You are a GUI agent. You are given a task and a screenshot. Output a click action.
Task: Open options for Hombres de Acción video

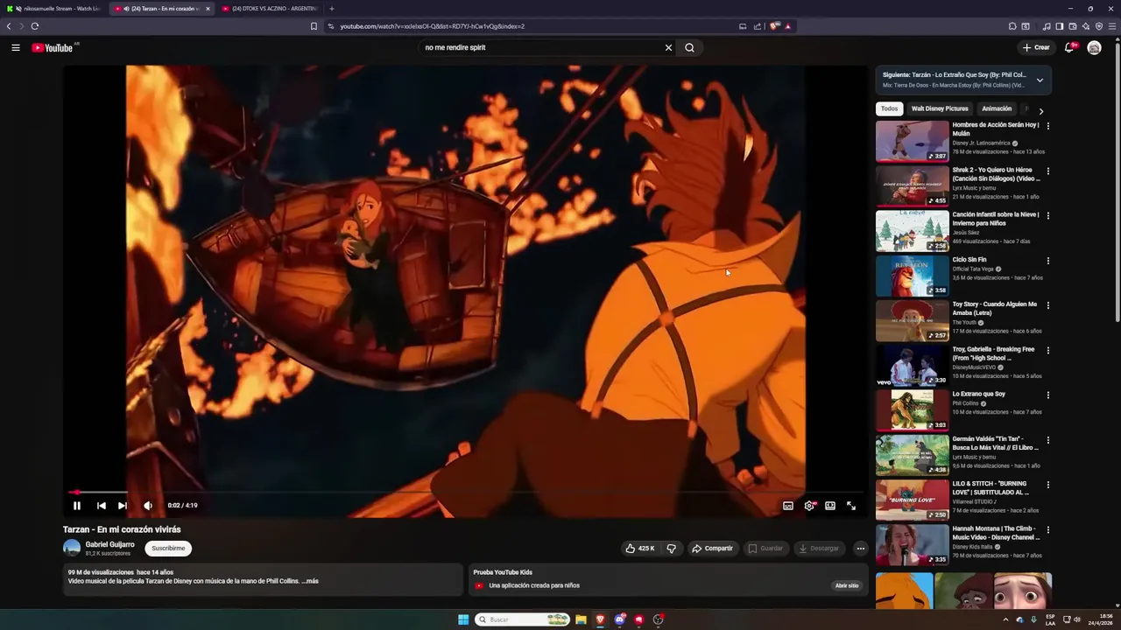pos(1047,126)
